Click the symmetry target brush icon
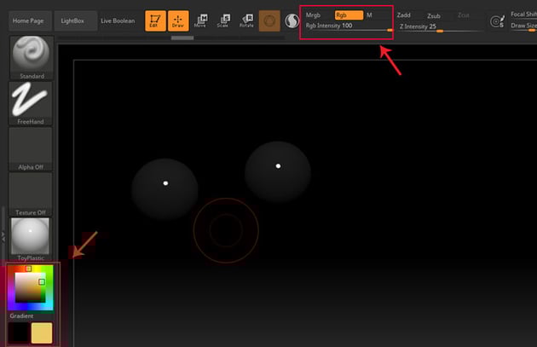This screenshot has height=347, width=537. 497,21
